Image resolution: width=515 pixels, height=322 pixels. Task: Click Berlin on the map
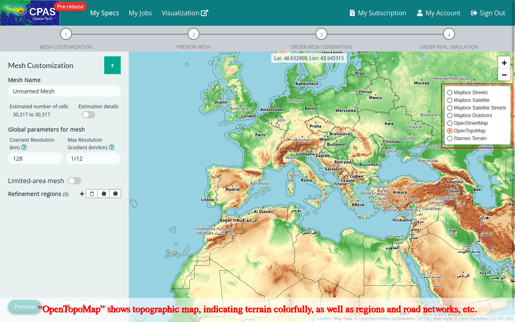pyautogui.click(x=311, y=108)
